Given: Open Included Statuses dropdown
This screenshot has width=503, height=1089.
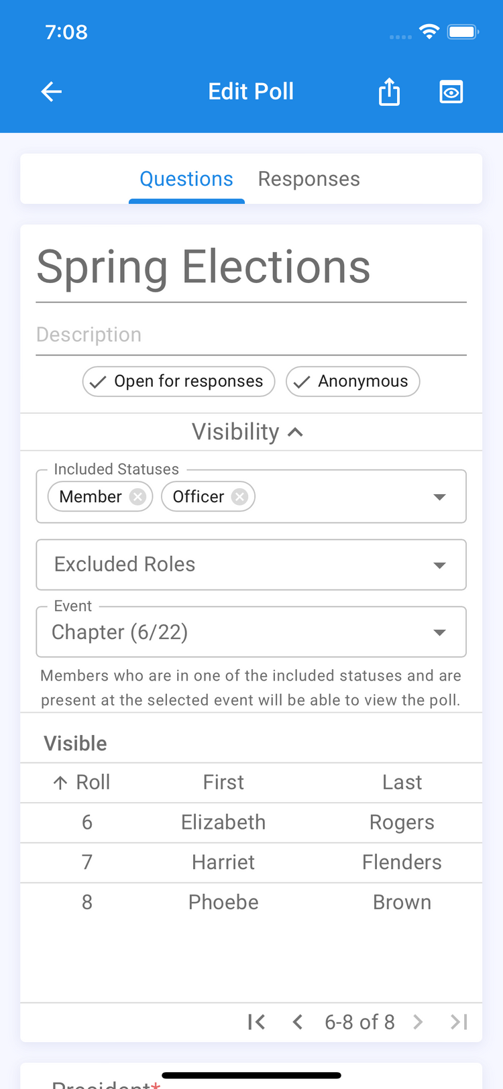Looking at the screenshot, I should [x=439, y=497].
